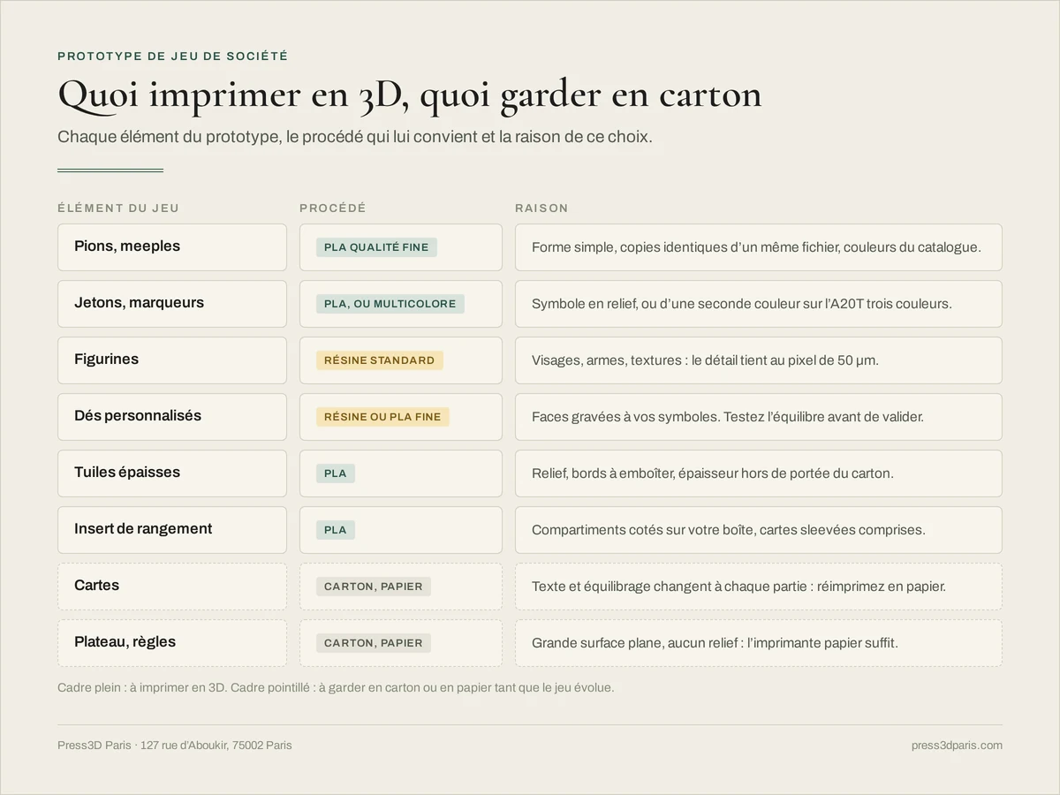Open the press3dparis.com link

click(957, 746)
